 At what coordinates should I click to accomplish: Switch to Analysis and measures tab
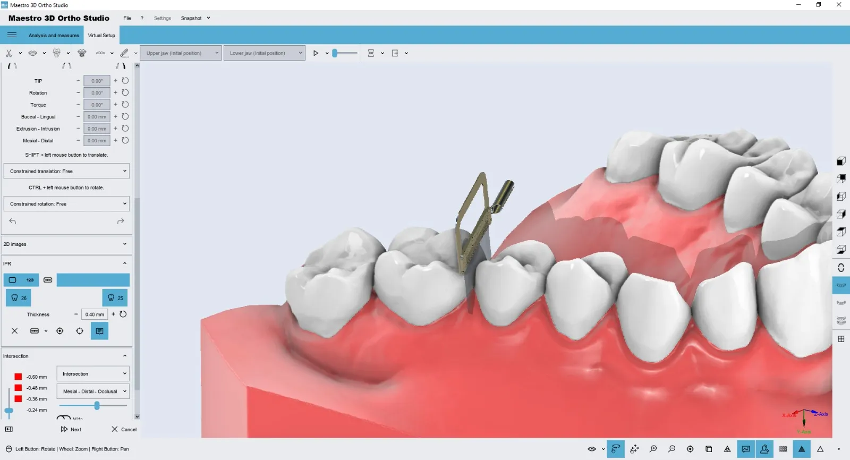[x=54, y=36]
